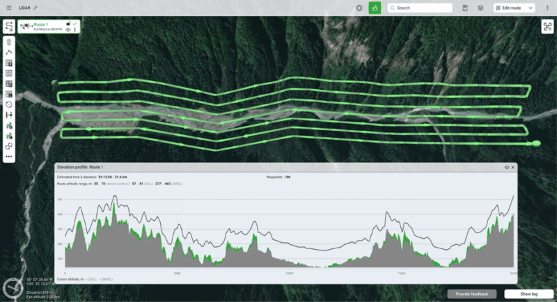Click the pencil icon beside LiDAR
This screenshot has height=302, width=557.
point(36,8)
